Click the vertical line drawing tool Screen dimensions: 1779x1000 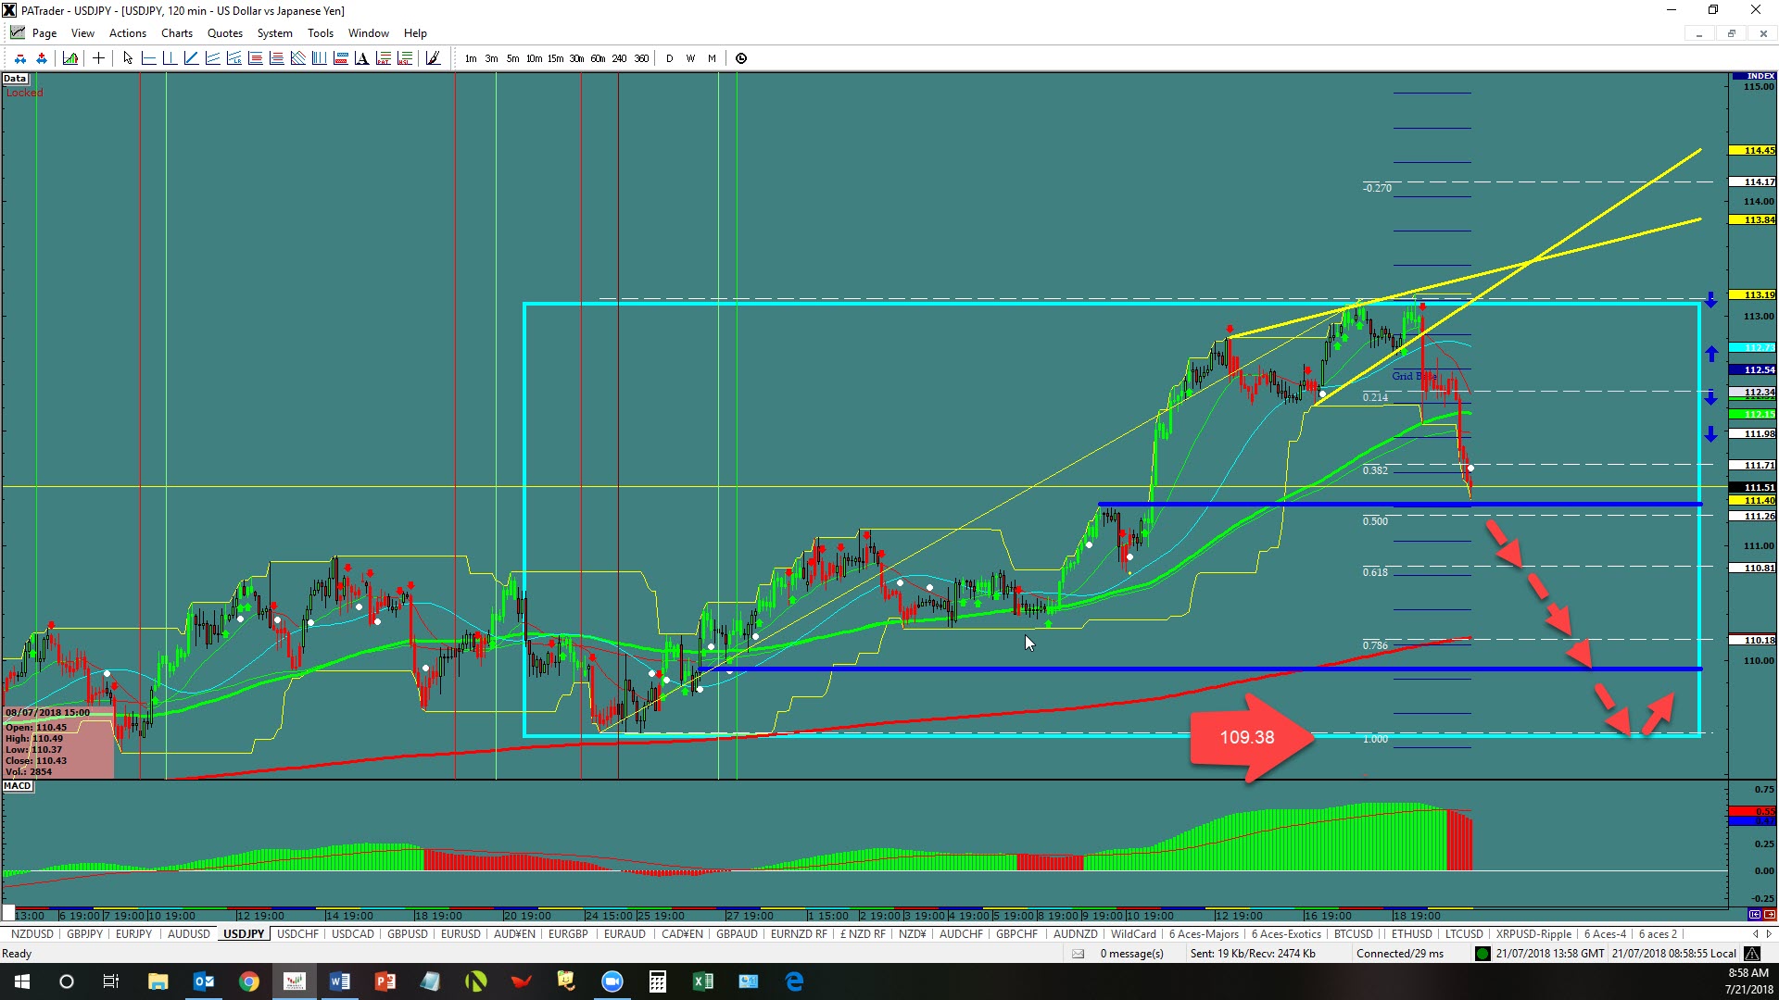(170, 58)
